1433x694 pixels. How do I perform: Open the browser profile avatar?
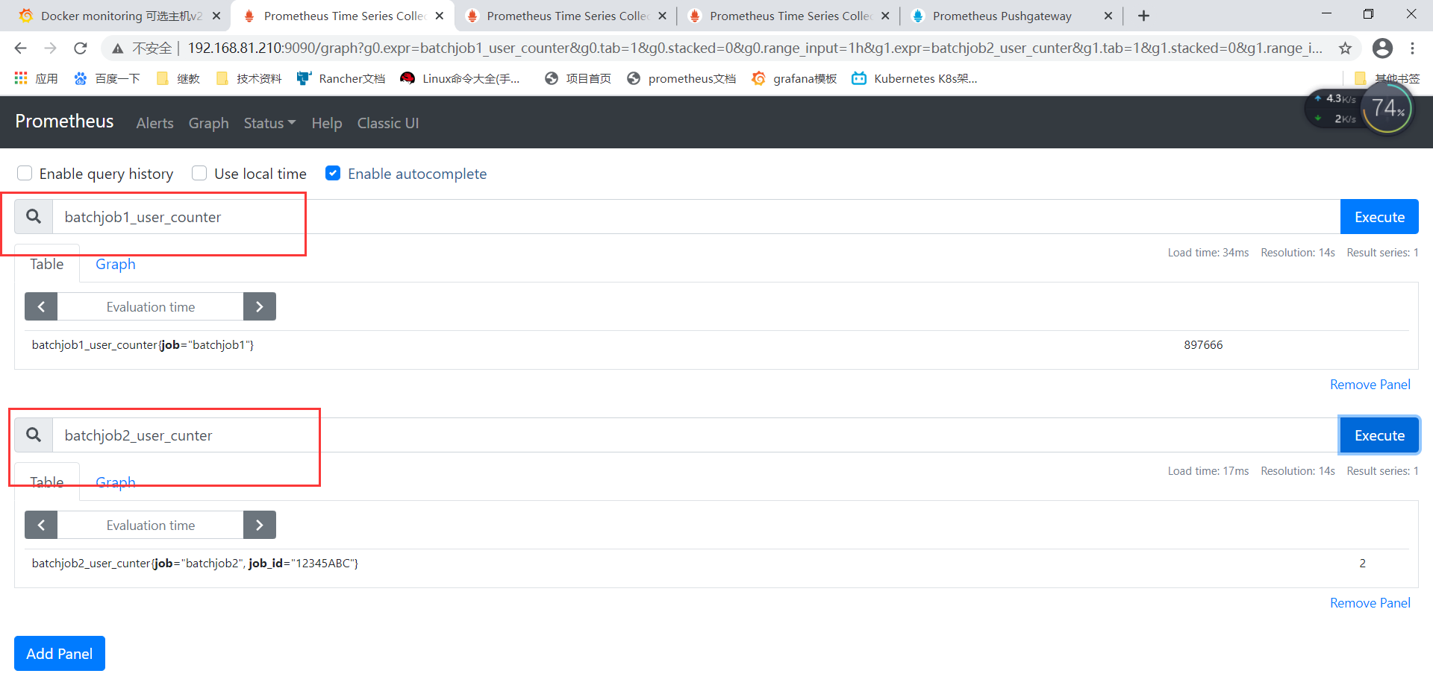coord(1383,48)
